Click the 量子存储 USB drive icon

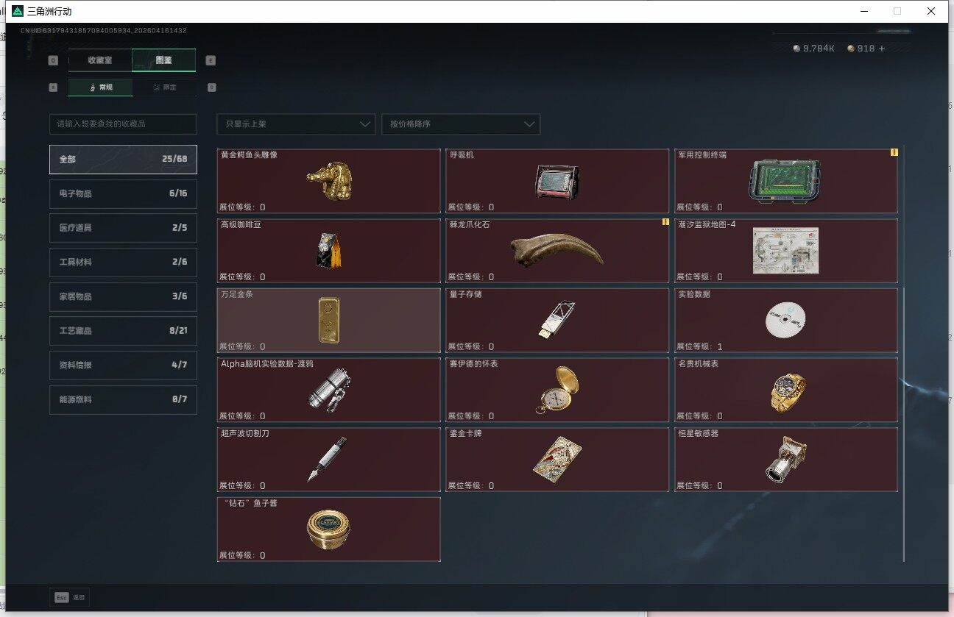pos(556,320)
